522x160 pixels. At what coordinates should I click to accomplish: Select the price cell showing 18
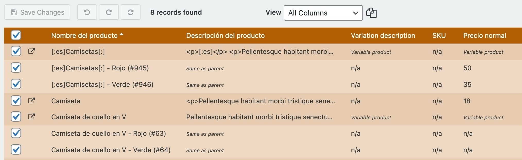pos(467,101)
